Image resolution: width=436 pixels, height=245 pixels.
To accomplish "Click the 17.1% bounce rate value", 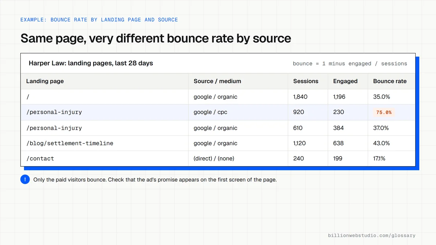I will tap(379, 159).
